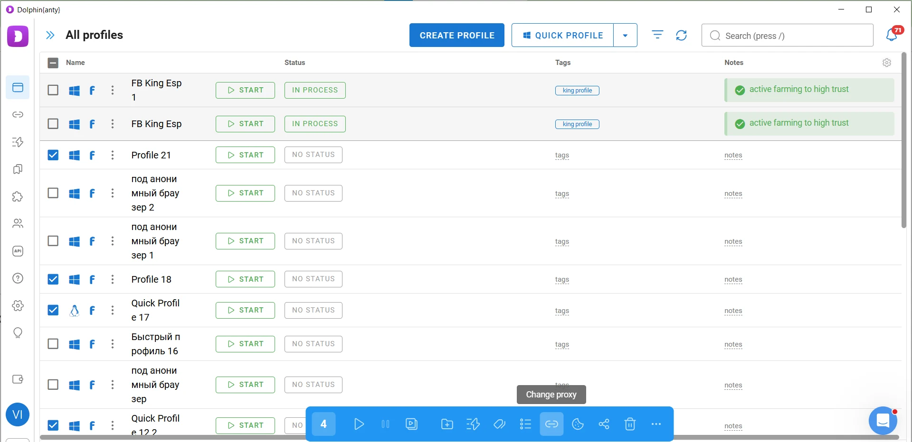
Task: Click the Change proxy bulk toolbar icon
Action: tap(551, 424)
